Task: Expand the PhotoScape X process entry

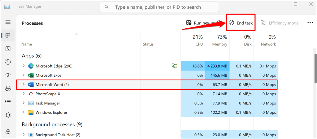Action: pyautogui.click(x=24, y=94)
